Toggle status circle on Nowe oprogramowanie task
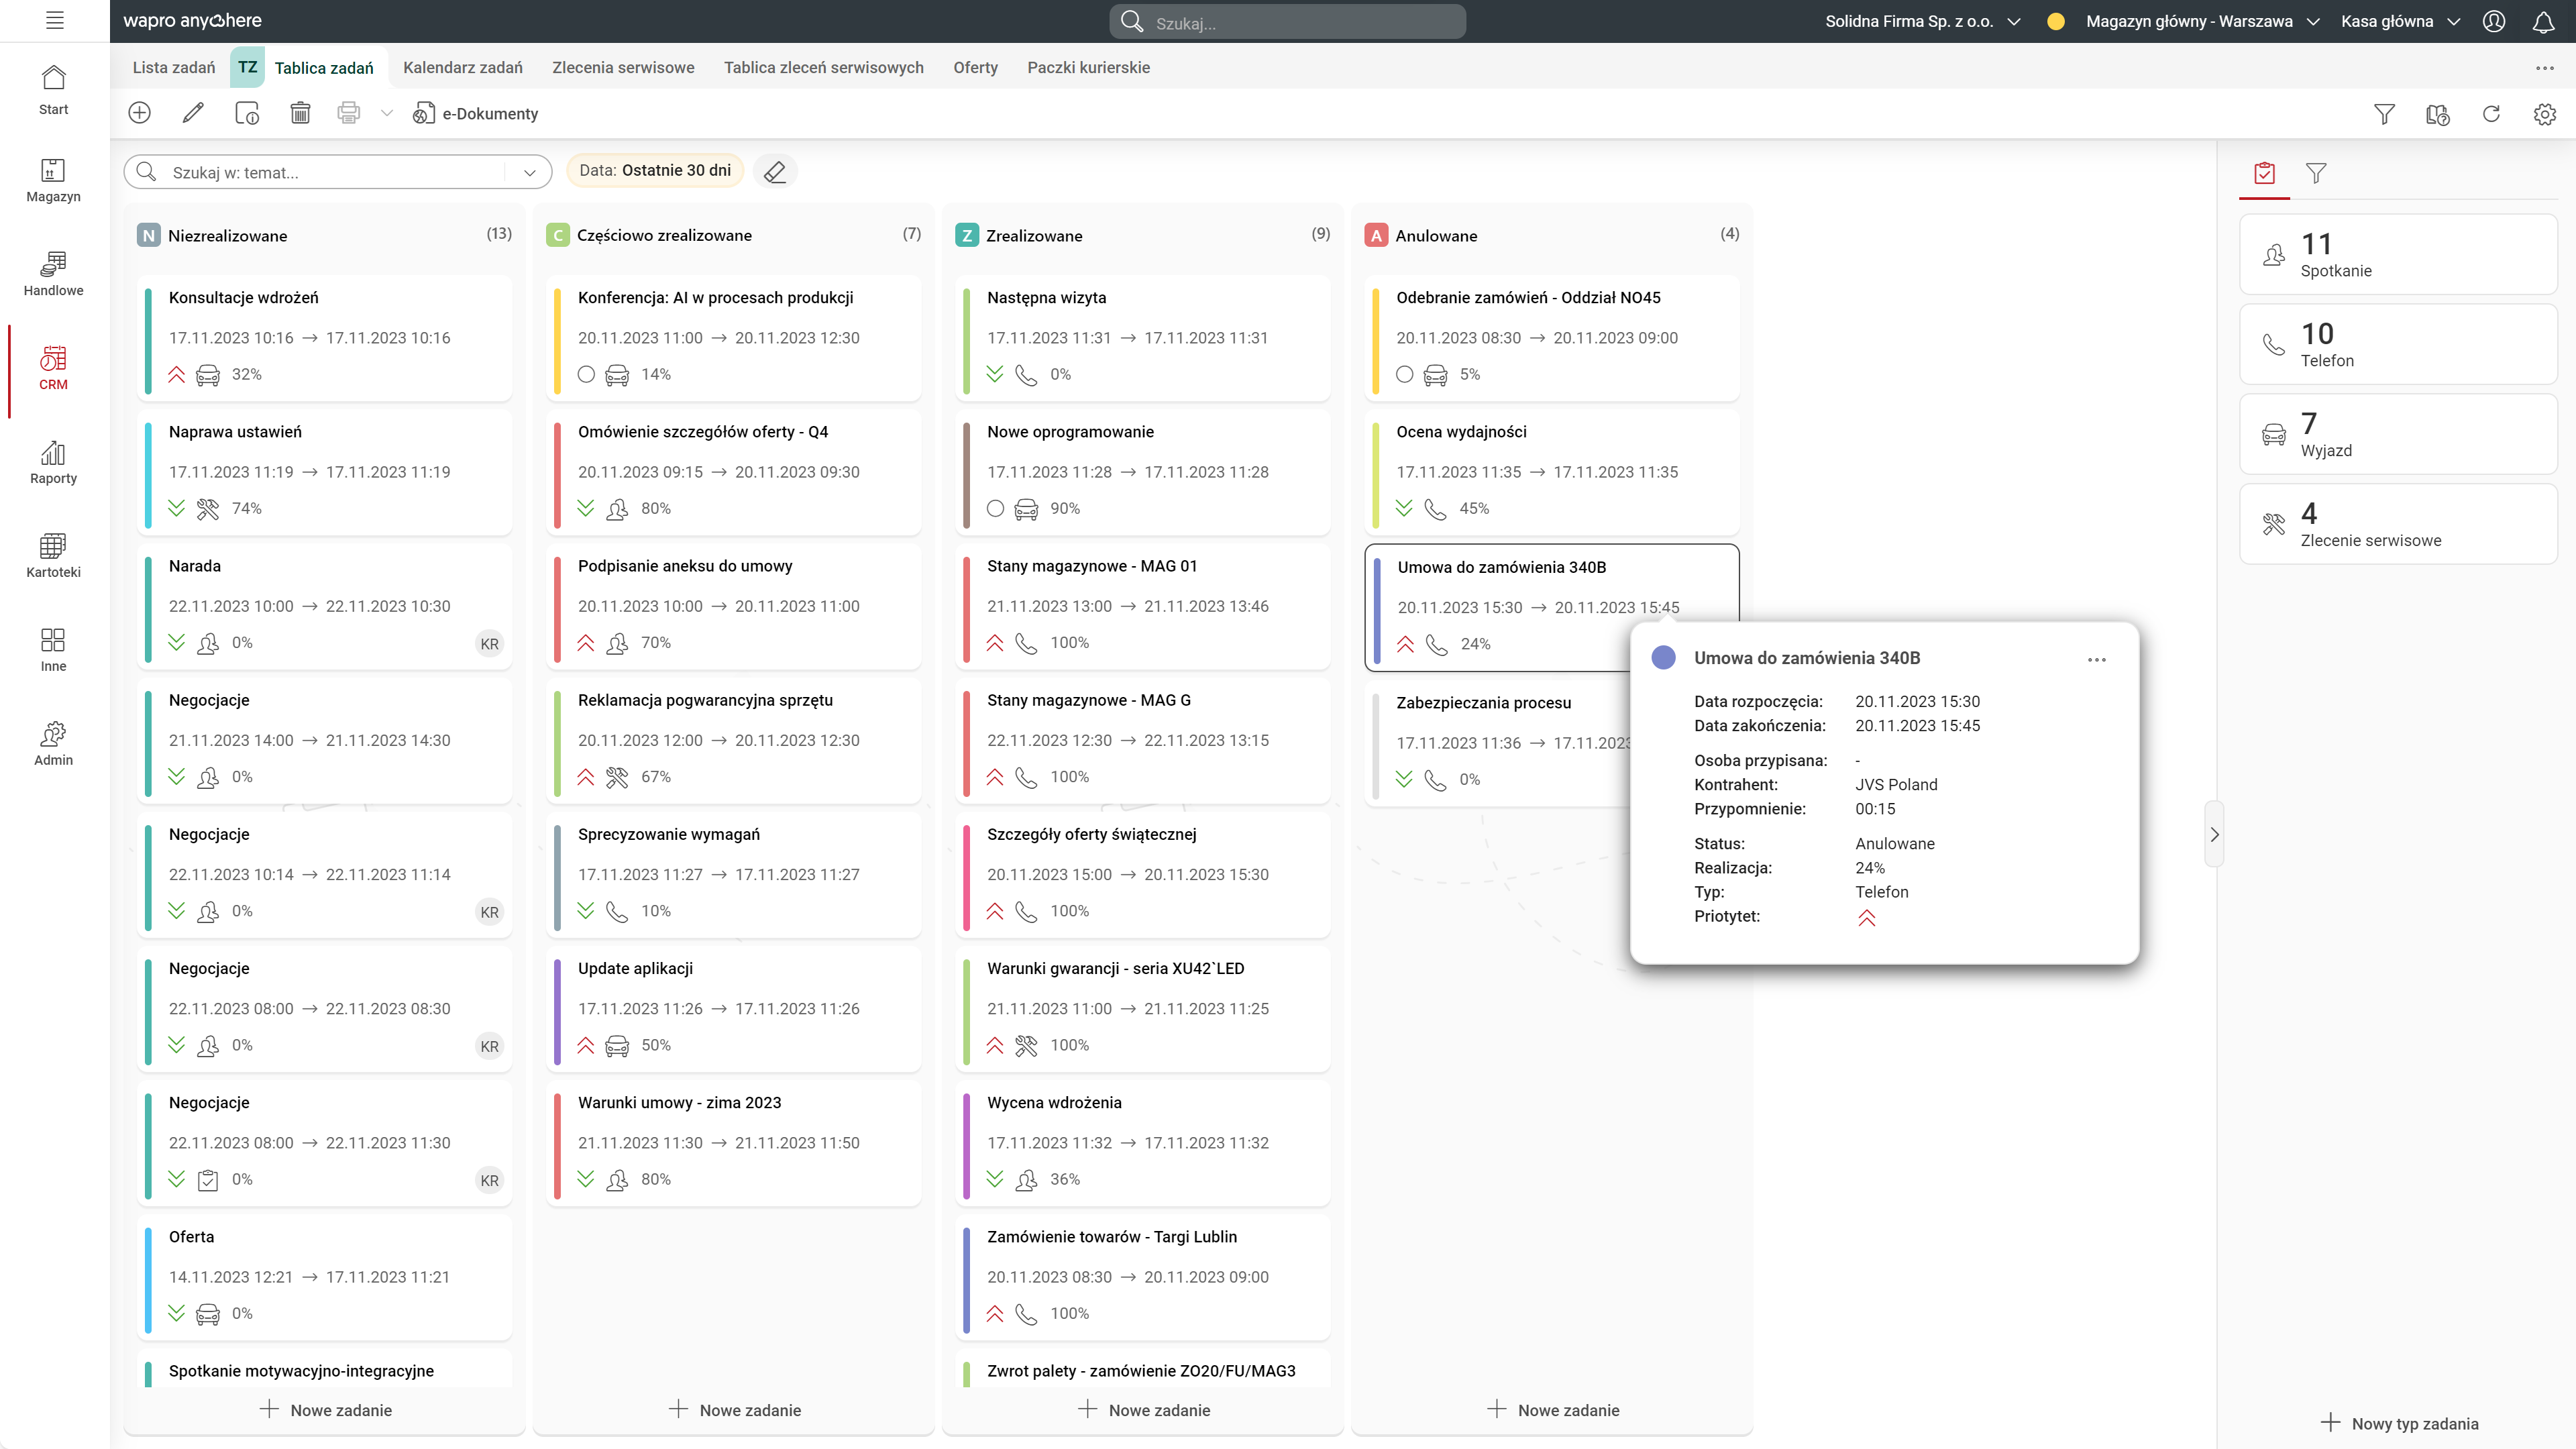This screenshot has width=2576, height=1449. point(995,508)
